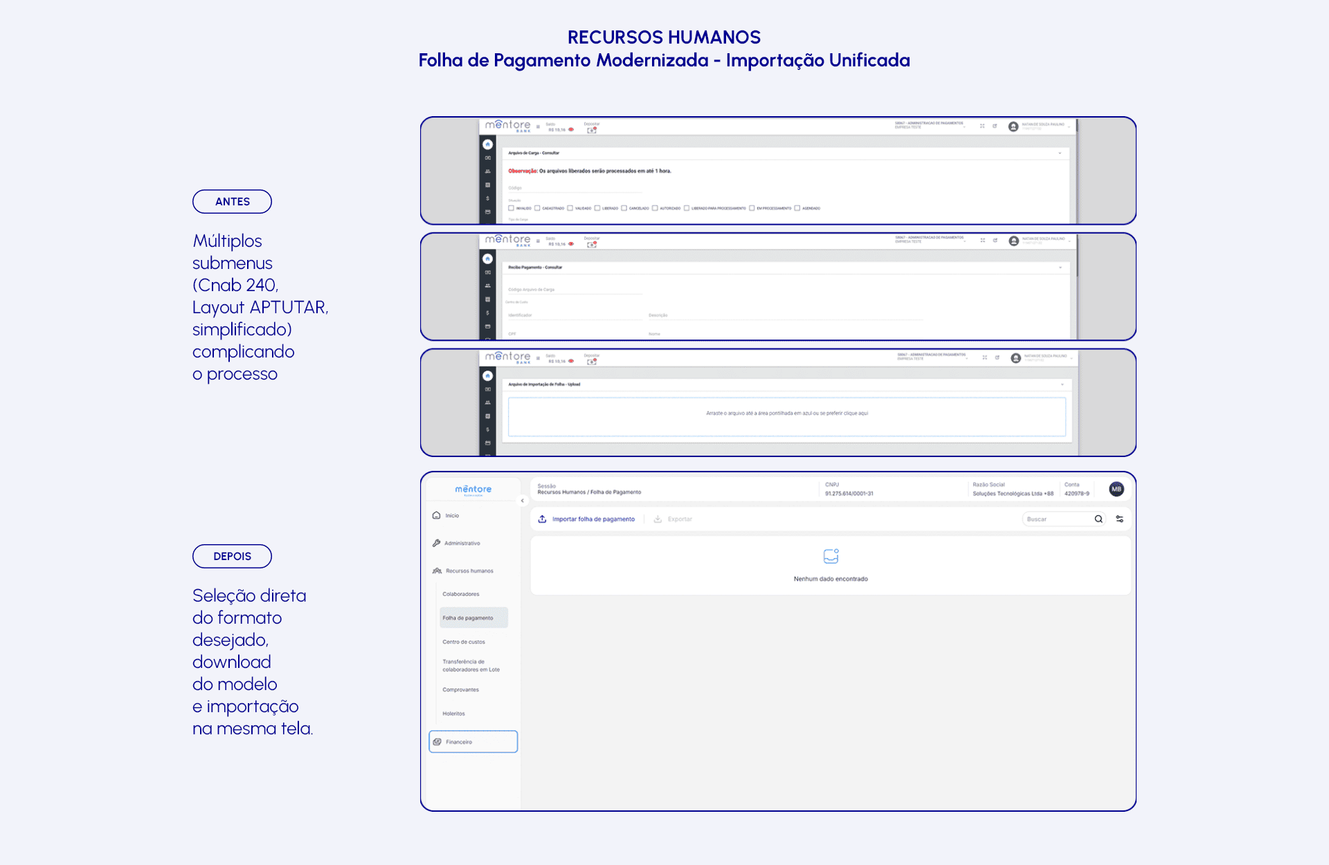The height and width of the screenshot is (865, 1329).
Task: Toggle balance eye icon in Arquivo de Carga screenshot
Action: [x=571, y=129]
